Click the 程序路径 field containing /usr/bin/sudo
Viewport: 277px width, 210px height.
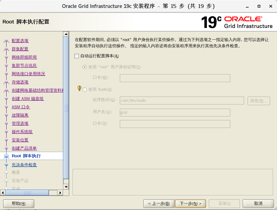[182, 100]
